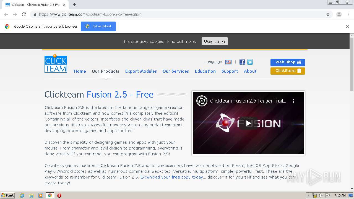The width and height of the screenshot is (354, 199).
Task: Open the Windows Start menu
Action: pos(7,195)
